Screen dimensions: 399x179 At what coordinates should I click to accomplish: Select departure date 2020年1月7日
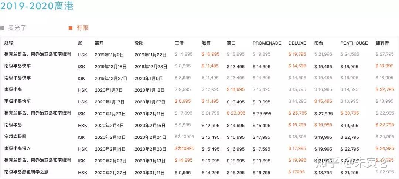pyautogui.click(x=109, y=90)
